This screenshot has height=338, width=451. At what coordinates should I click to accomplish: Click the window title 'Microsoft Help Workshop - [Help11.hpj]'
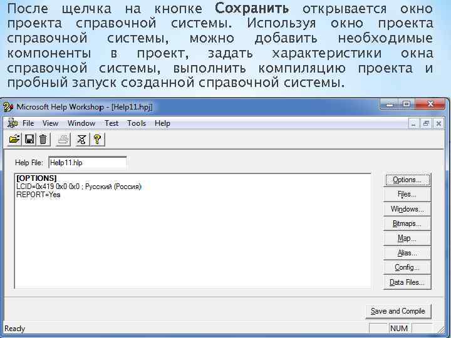(85, 107)
